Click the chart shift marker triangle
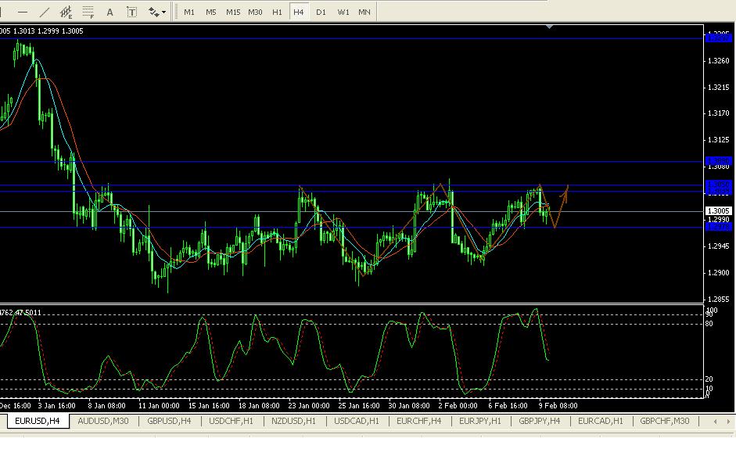The height and width of the screenshot is (474, 736). click(551, 27)
